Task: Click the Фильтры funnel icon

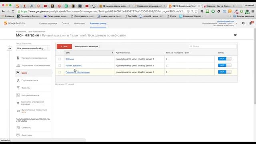Action: [18, 88]
